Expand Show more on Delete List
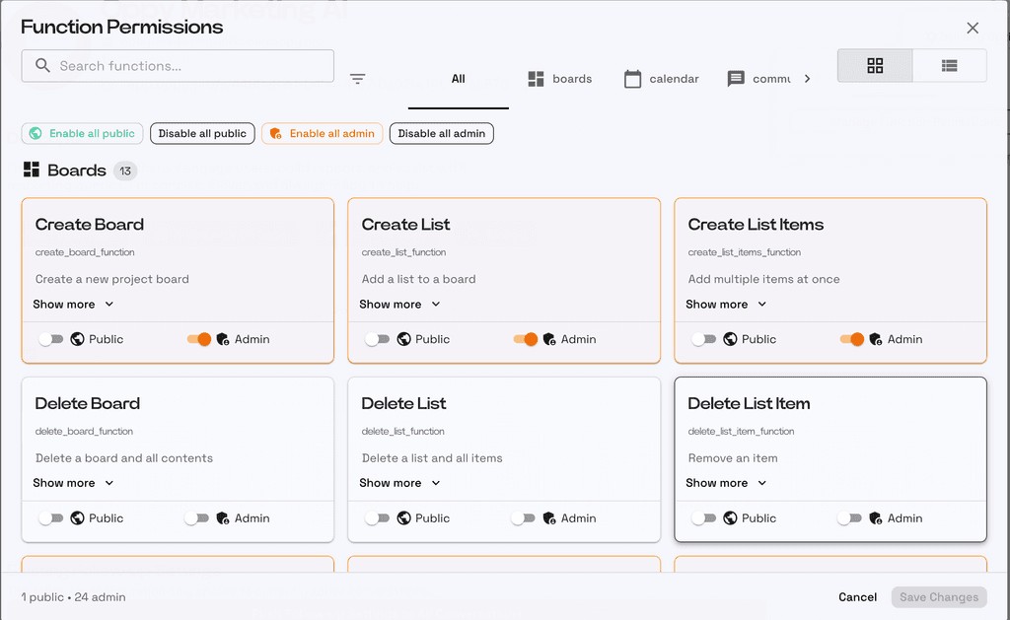Viewport: 1010px width, 620px height. coord(400,483)
